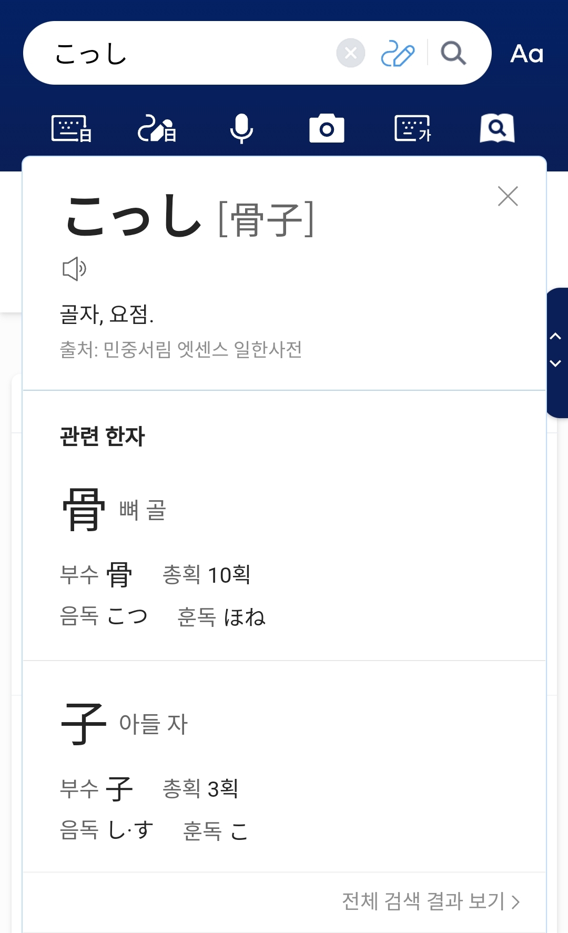Open handwriting input pen icon
This screenshot has width=568, height=933.
(398, 53)
